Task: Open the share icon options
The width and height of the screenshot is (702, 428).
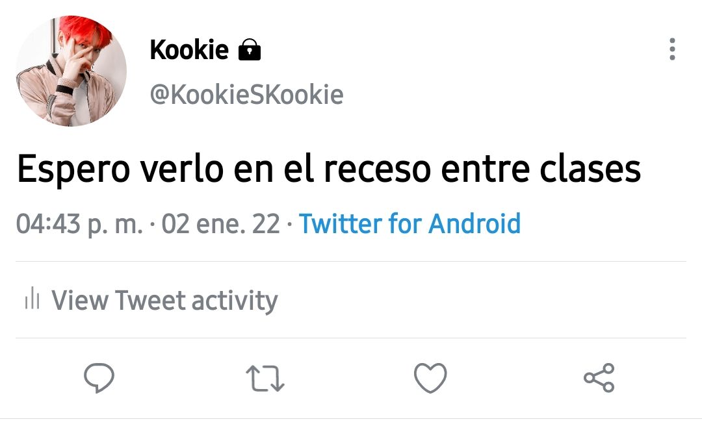Action: pyautogui.click(x=599, y=378)
